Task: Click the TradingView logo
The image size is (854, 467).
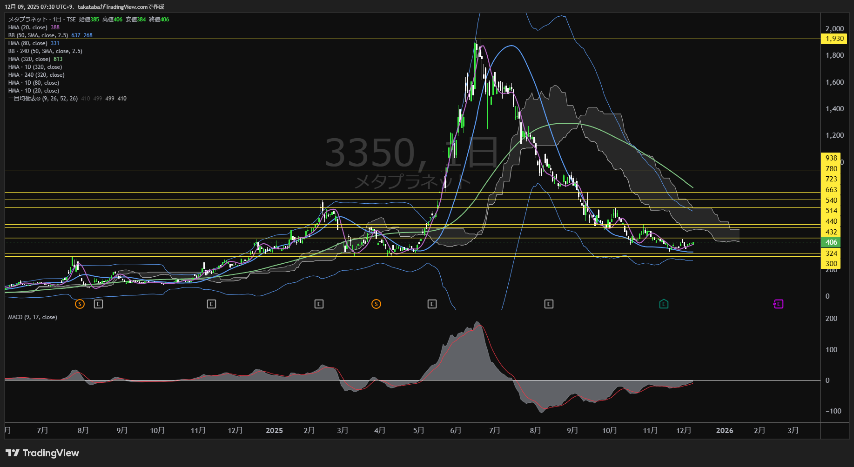Action: pos(42,453)
